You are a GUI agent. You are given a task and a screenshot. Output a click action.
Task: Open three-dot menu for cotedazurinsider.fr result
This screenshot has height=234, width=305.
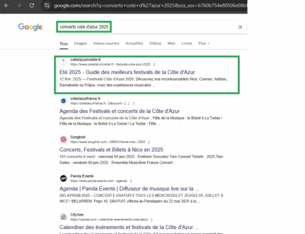(x=154, y=65)
